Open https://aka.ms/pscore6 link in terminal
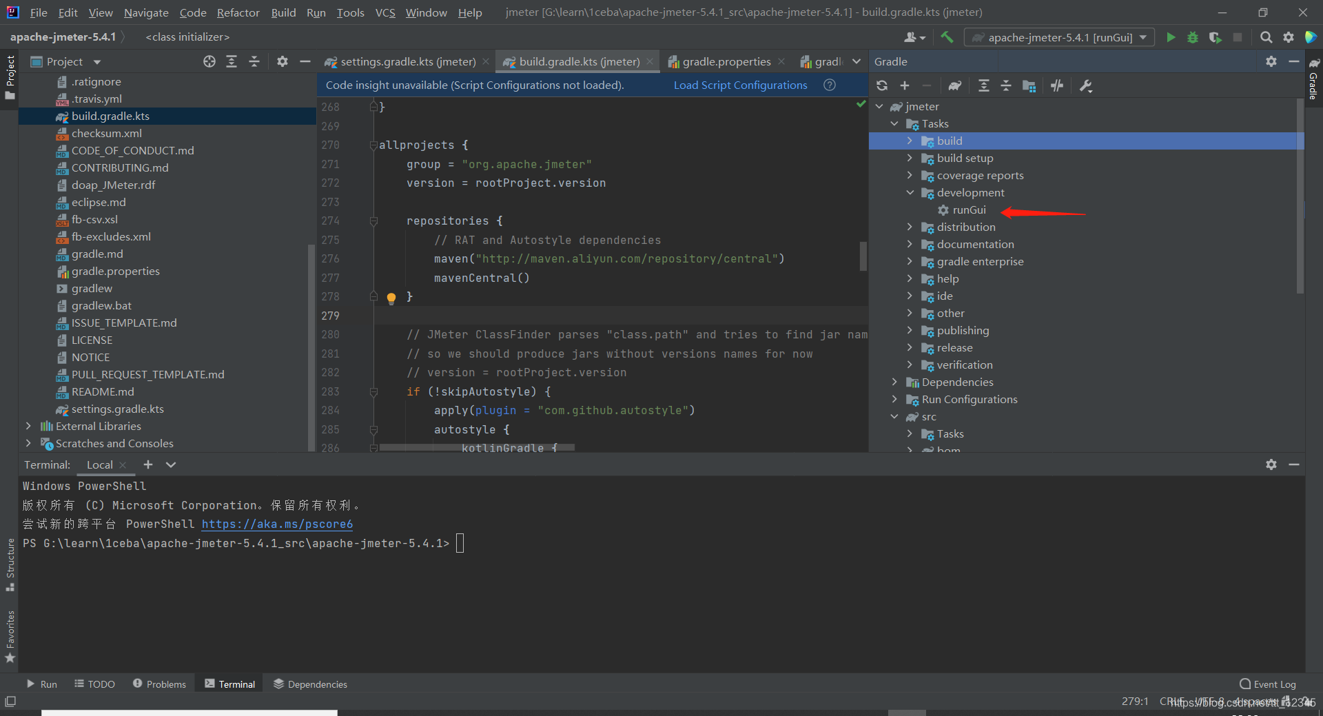The height and width of the screenshot is (716, 1323). click(277, 524)
